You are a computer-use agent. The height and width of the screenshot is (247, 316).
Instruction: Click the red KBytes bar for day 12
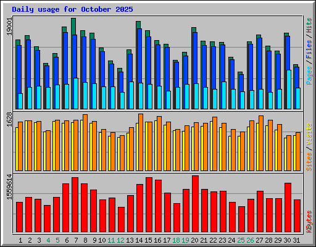click(121, 219)
